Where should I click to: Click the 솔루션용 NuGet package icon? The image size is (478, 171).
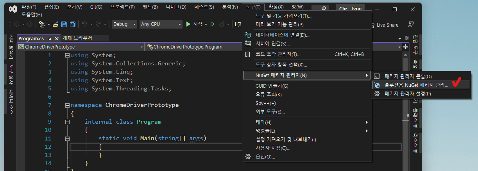pos(377,85)
